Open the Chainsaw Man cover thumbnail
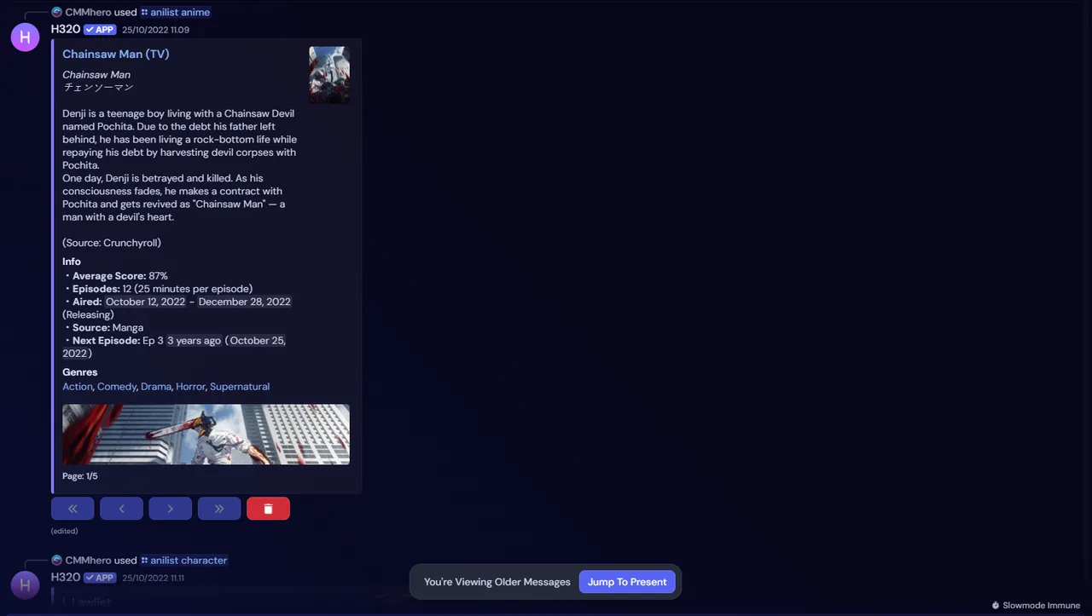Image resolution: width=1092 pixels, height=616 pixels. coord(329,75)
